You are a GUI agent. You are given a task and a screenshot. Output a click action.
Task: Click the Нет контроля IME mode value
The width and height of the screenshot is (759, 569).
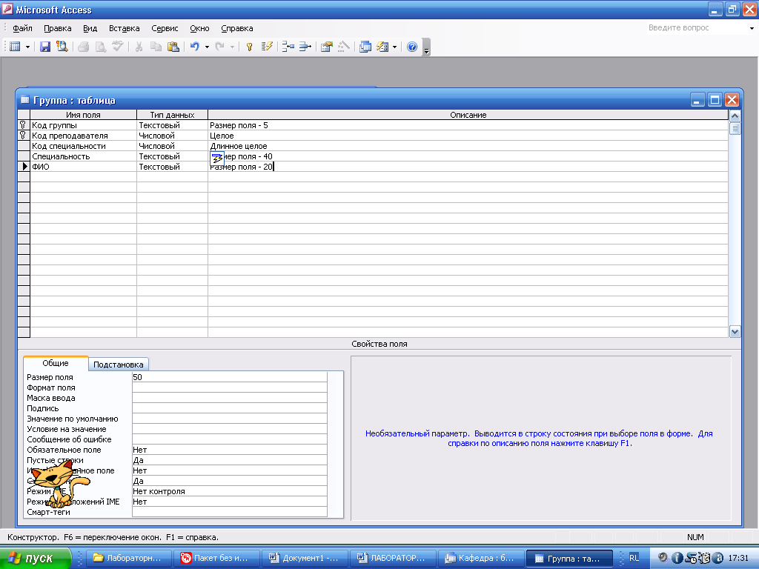pos(230,491)
